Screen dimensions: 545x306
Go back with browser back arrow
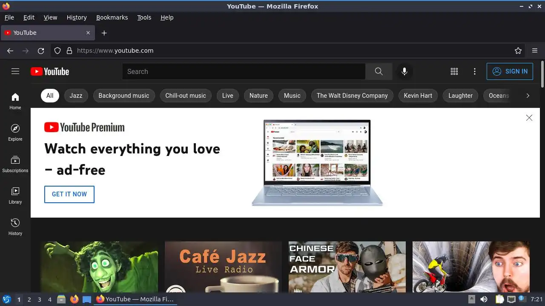click(10, 51)
